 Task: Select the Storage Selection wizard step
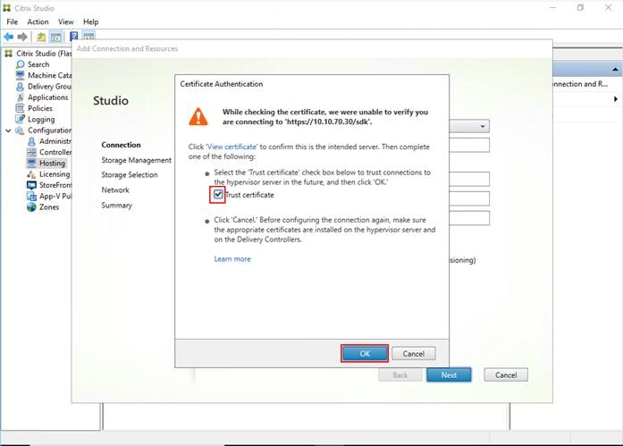tap(129, 175)
